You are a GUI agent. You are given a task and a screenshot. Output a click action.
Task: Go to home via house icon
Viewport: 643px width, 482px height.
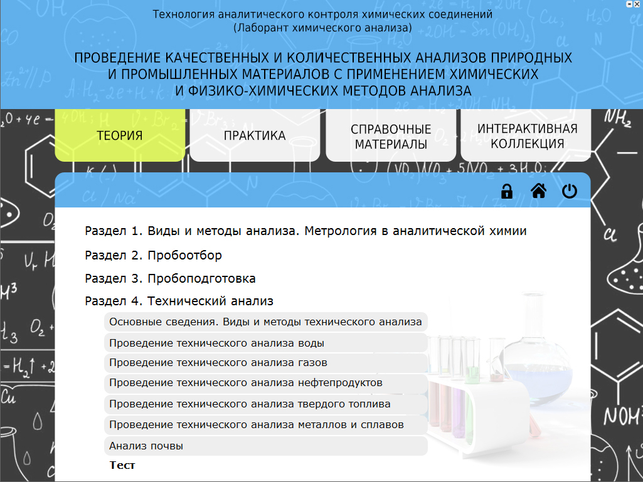[x=538, y=191]
